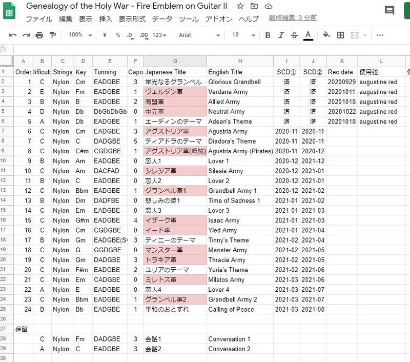Toggle bold formatting
The height and width of the screenshot is (362, 410).
268,35
